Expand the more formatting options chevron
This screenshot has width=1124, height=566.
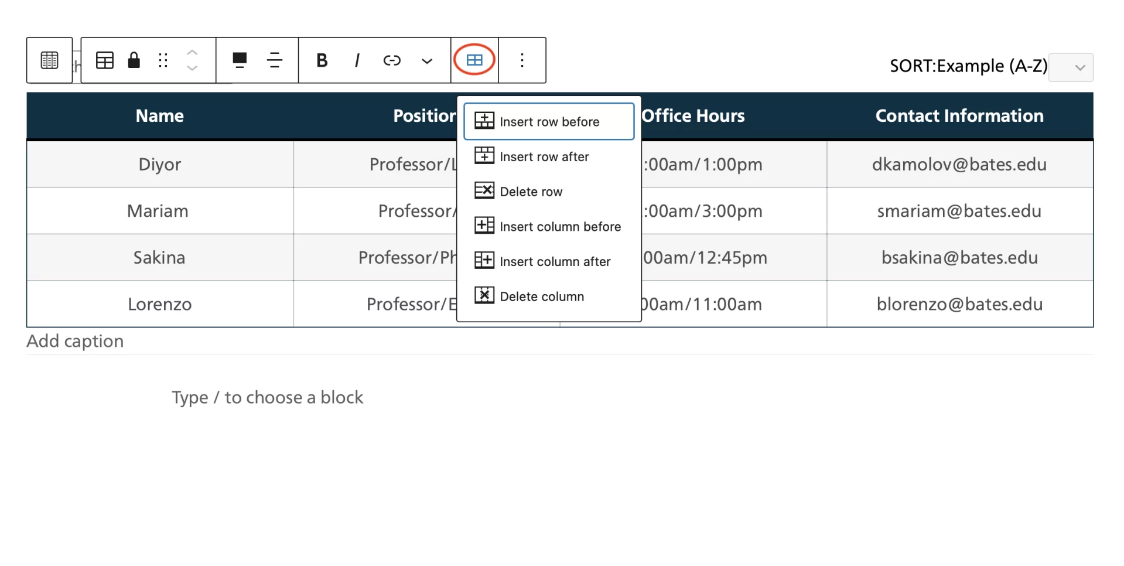(x=427, y=61)
